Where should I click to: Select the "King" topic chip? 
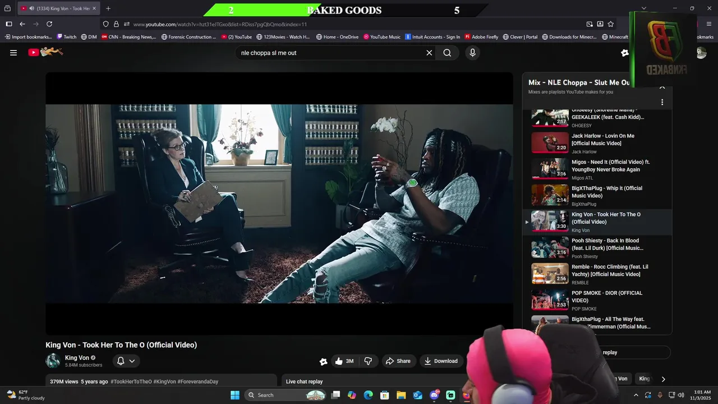pos(645,379)
